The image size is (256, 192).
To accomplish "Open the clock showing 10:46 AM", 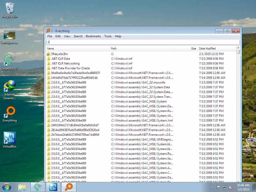I will pyautogui.click(x=243, y=187).
